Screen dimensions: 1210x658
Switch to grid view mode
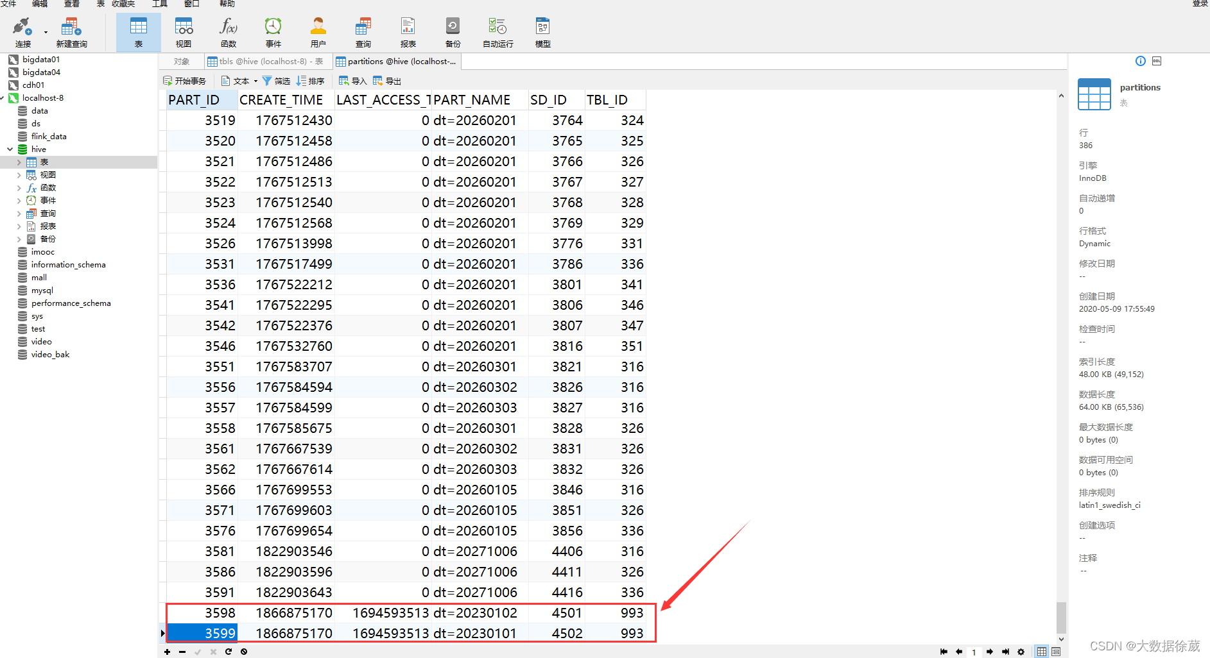coord(1042,652)
